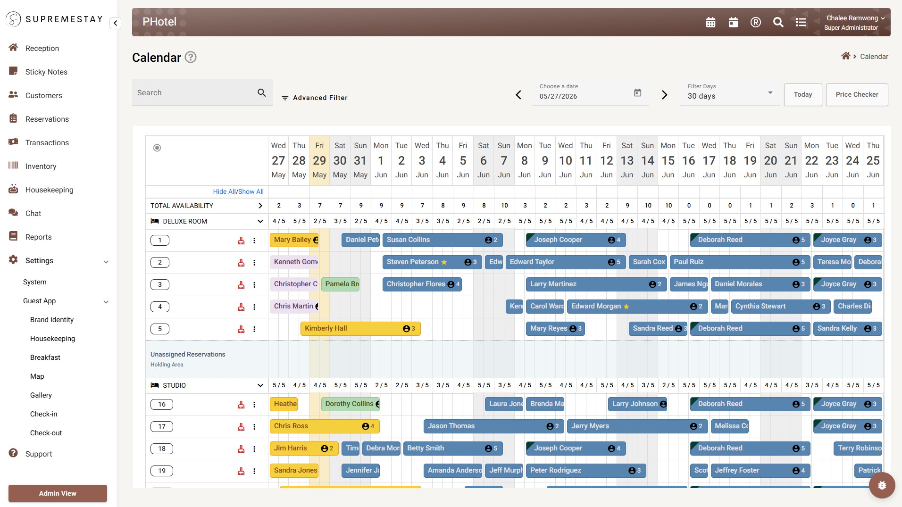Open the Advanced Filter panel
The height and width of the screenshot is (507, 902).
pos(315,98)
